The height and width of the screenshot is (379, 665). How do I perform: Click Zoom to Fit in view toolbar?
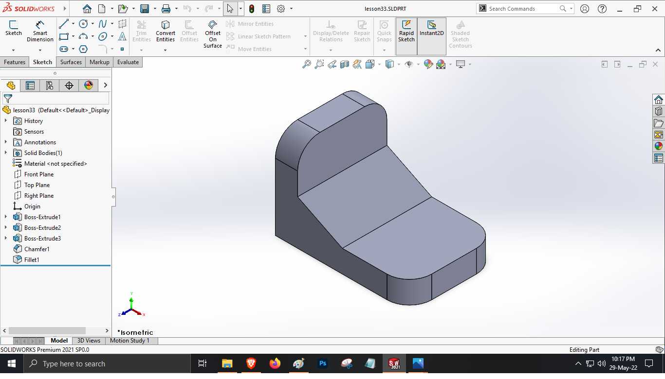point(307,64)
